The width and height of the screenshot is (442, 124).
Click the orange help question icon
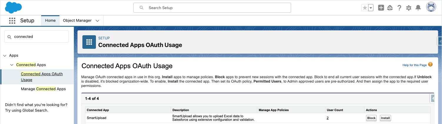pos(430,65)
